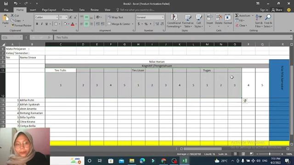The width and height of the screenshot is (294, 165).
Task: Open the Format as Table gallery
Action: pyautogui.click(x=188, y=21)
